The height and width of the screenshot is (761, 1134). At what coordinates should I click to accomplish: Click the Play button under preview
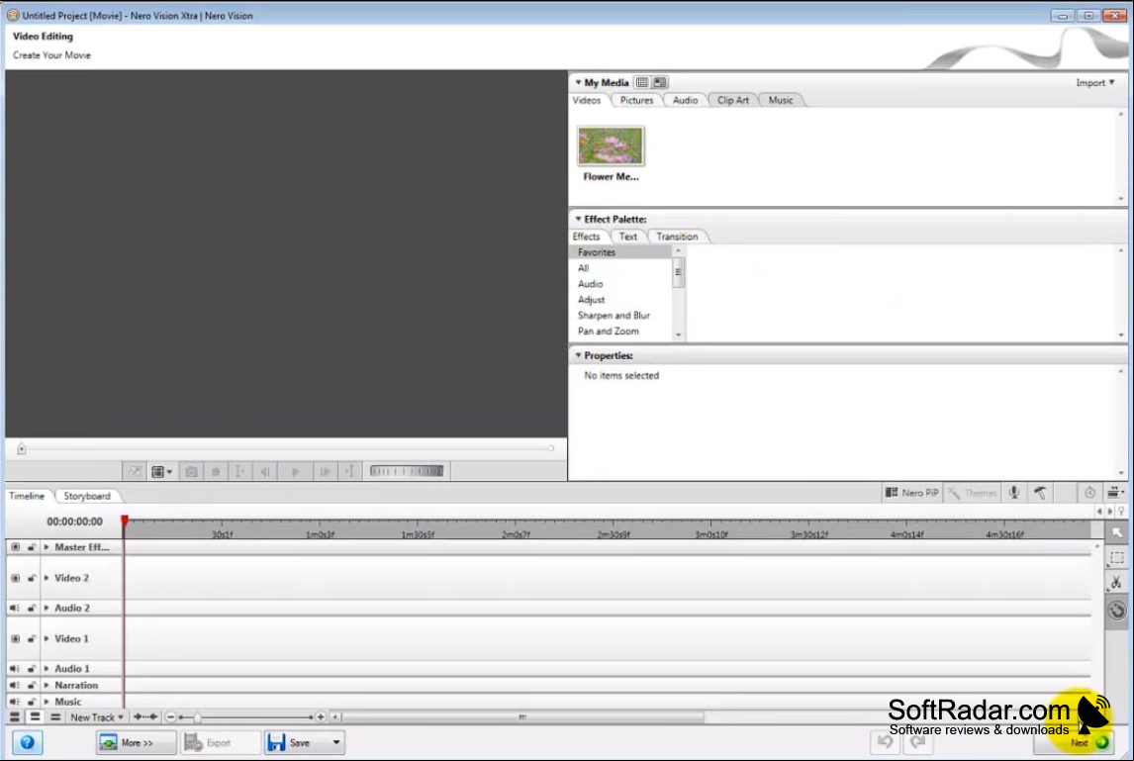click(x=295, y=472)
